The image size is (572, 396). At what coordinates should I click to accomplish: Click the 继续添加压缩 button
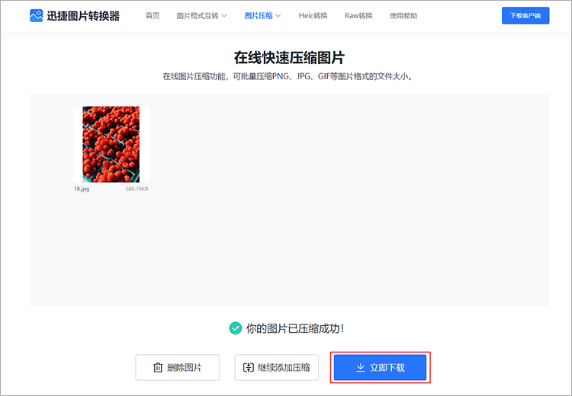277,367
